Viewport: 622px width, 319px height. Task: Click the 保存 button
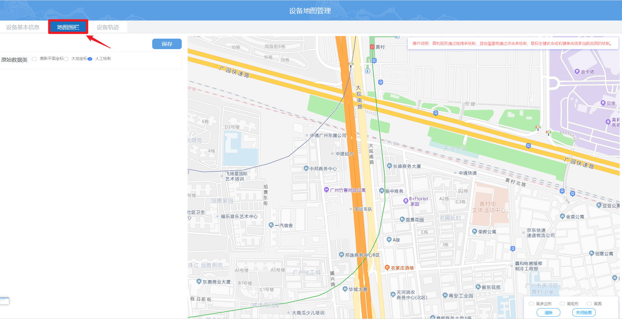click(167, 44)
